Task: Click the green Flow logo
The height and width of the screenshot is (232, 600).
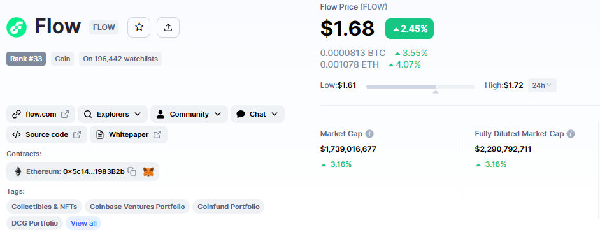Action: [x=17, y=27]
